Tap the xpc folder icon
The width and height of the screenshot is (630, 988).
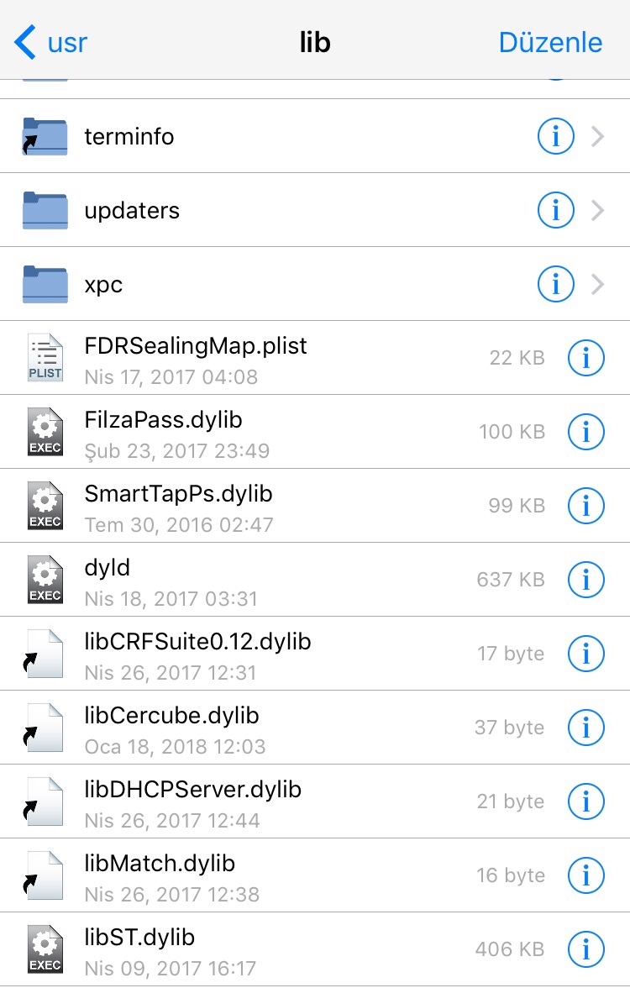(45, 284)
